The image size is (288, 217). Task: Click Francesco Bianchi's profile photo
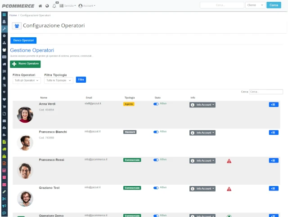pos(25,143)
